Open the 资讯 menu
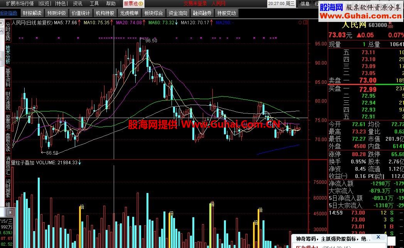The width and height of the screenshot is (404, 248). point(77,3)
